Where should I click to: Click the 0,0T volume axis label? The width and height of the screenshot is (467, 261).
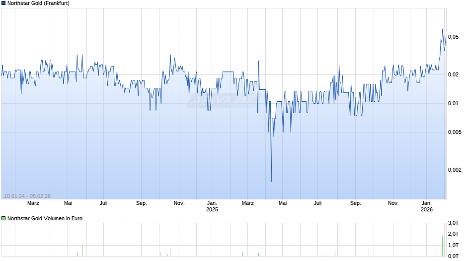pyautogui.click(x=453, y=256)
